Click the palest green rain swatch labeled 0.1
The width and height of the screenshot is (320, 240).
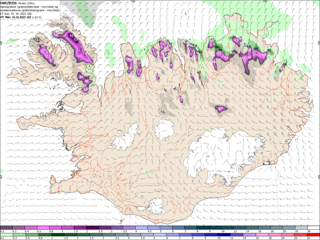pos(7,235)
